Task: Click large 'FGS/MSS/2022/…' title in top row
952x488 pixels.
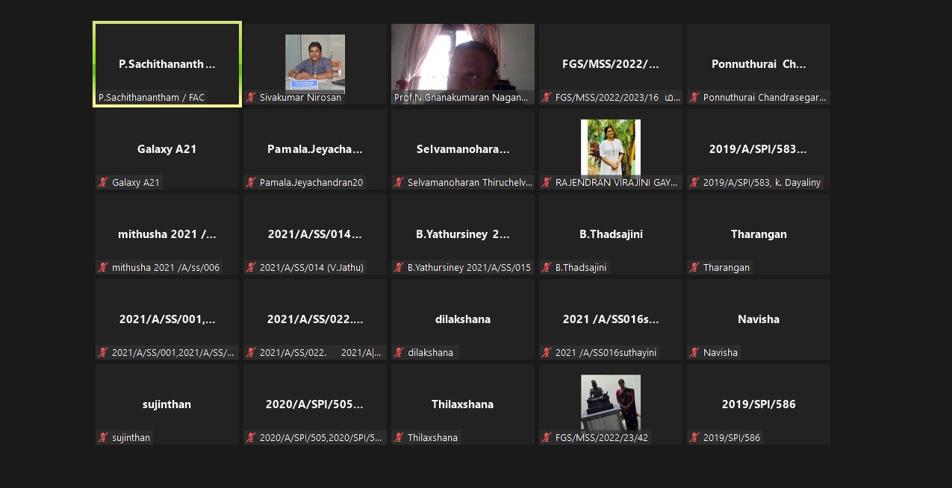Action: [611, 64]
